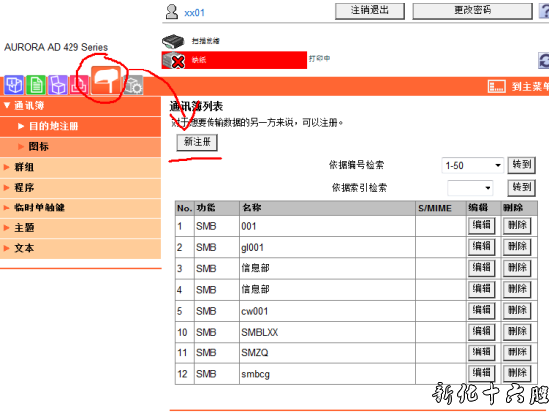Click 转到 button for index search
The height and width of the screenshot is (417, 560).
522,188
